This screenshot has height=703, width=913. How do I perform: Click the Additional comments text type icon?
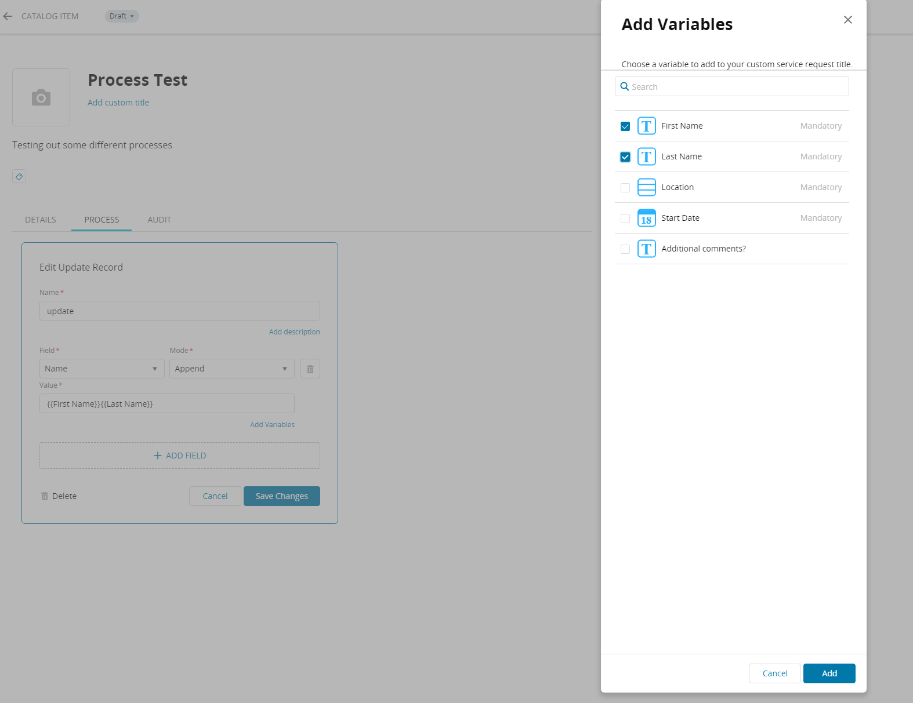click(x=646, y=249)
